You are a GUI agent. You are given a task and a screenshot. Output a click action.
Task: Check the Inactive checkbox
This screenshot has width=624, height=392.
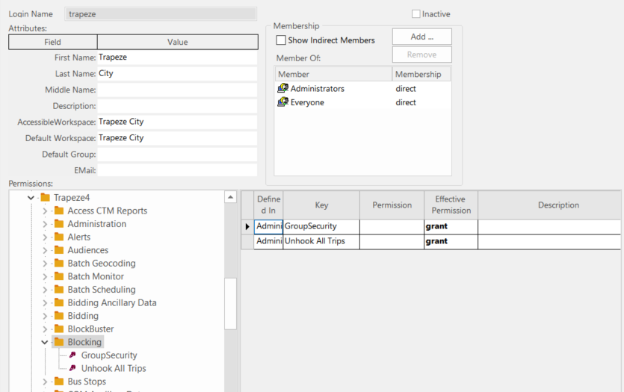tap(416, 14)
